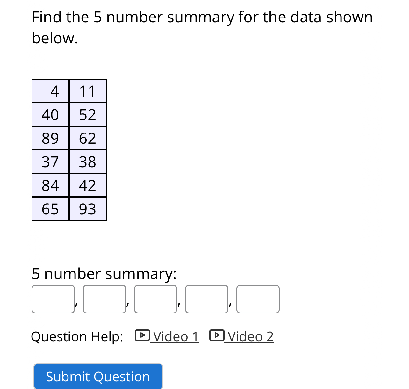Screen dimensions: 409x389
Task: Click the Question Help label text
Action: (x=77, y=336)
